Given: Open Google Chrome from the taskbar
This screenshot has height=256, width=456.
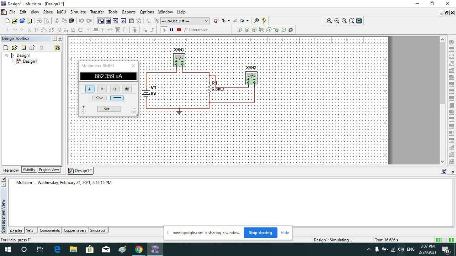Looking at the screenshot, I should pyautogui.click(x=139, y=249).
